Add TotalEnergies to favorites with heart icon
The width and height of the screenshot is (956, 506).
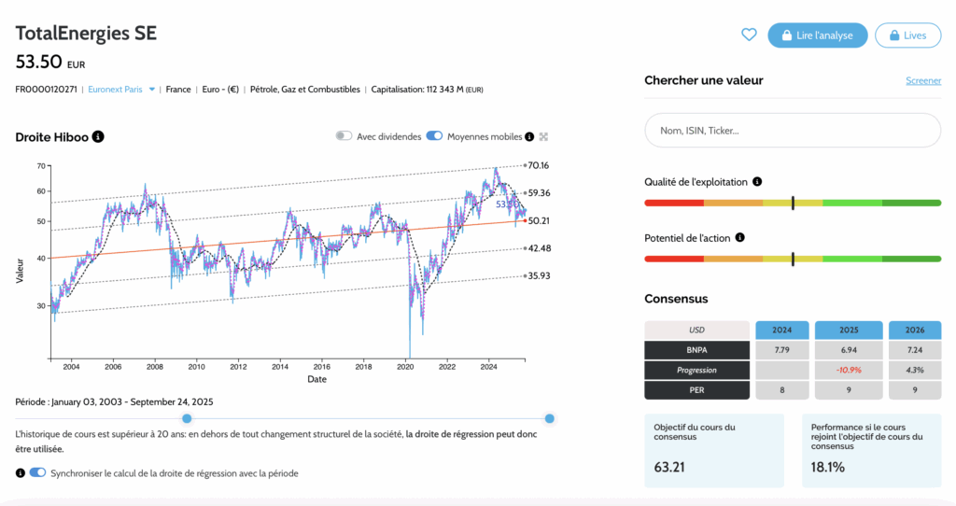click(x=748, y=35)
